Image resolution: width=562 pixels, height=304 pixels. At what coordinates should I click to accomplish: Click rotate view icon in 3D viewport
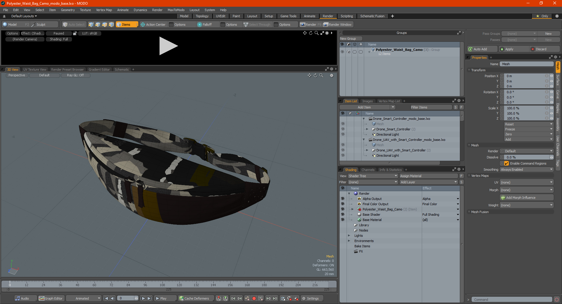point(315,75)
